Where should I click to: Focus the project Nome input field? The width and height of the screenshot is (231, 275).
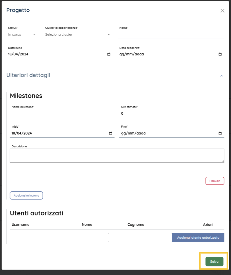click(x=171, y=35)
